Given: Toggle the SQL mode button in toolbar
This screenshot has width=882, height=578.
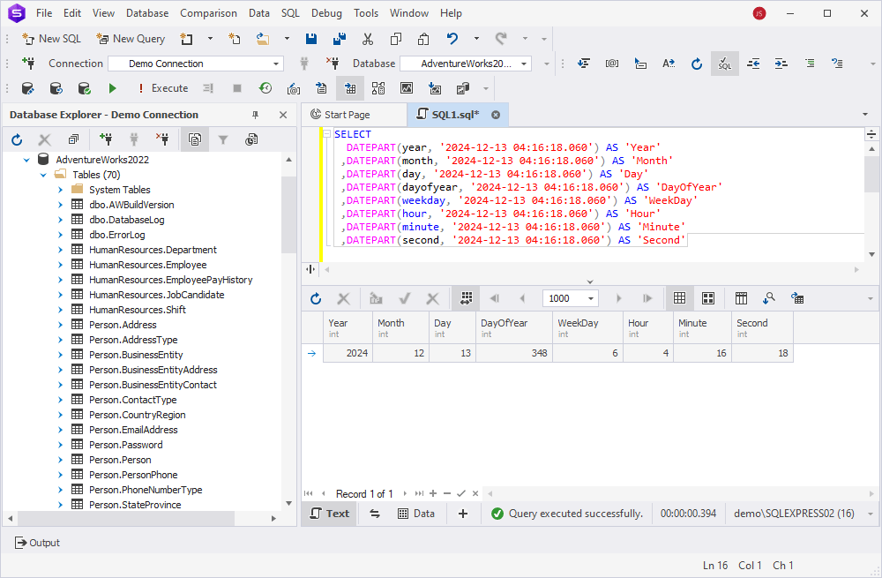Looking at the screenshot, I should point(724,64).
